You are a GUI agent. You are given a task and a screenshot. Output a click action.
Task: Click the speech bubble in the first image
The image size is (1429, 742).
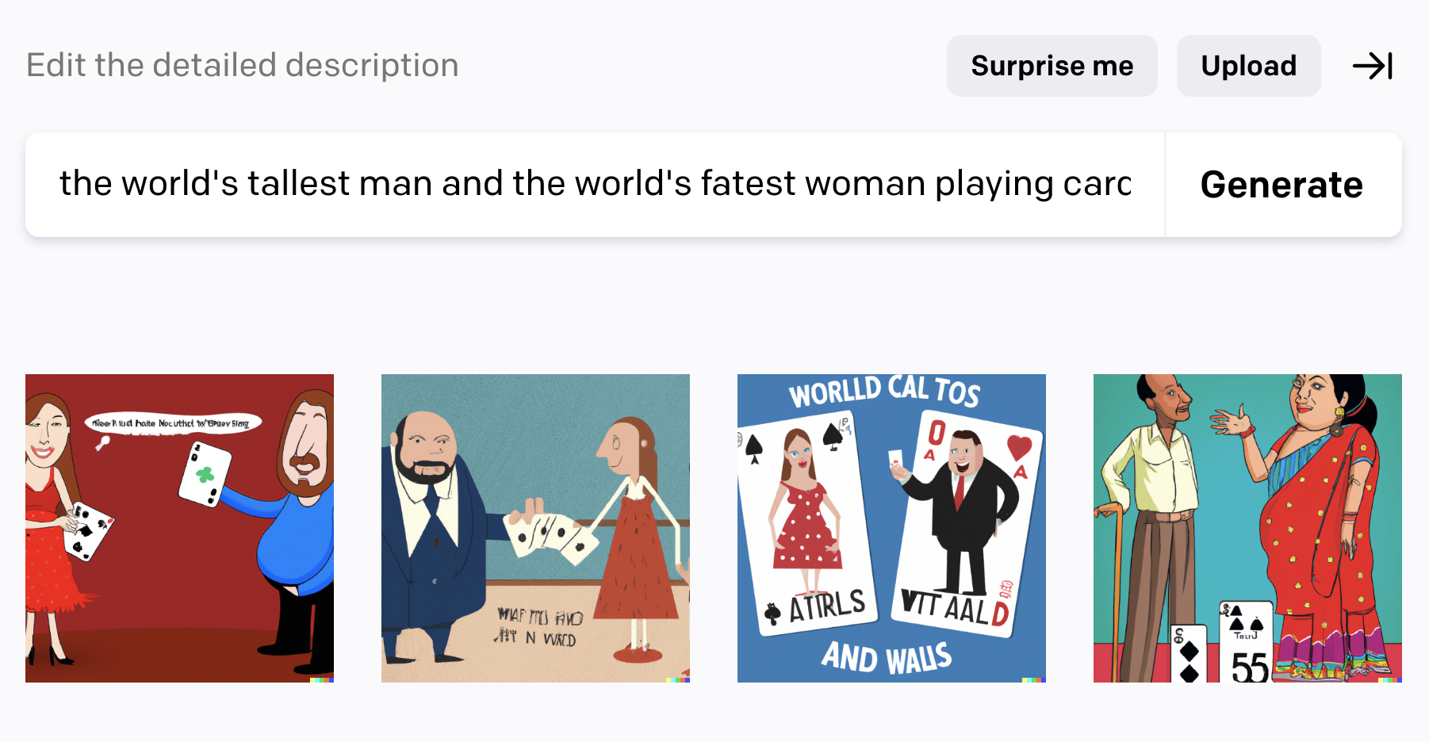(x=172, y=423)
